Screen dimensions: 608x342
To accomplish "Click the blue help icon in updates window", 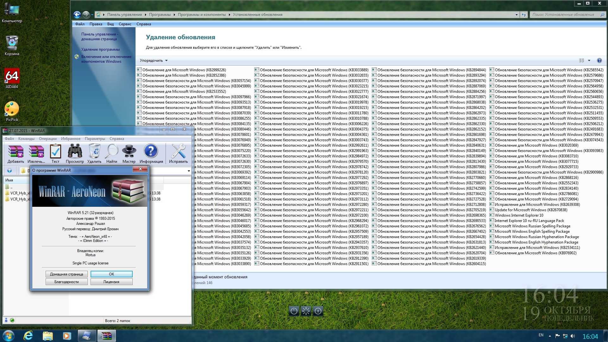I will click(599, 60).
